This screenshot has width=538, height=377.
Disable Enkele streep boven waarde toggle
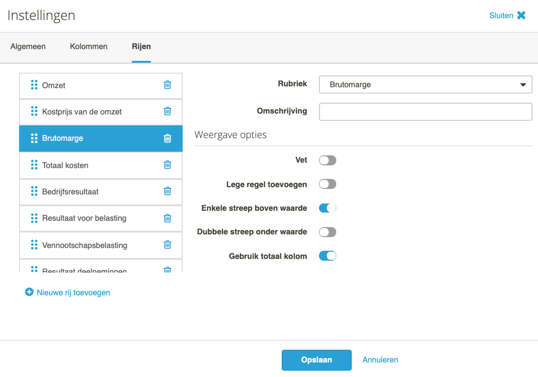pyautogui.click(x=327, y=208)
